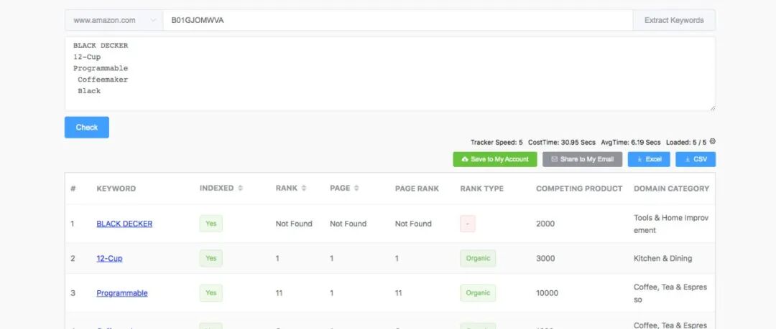The height and width of the screenshot is (329, 776).
Task: Export results with the Excel button
Action: point(649,159)
